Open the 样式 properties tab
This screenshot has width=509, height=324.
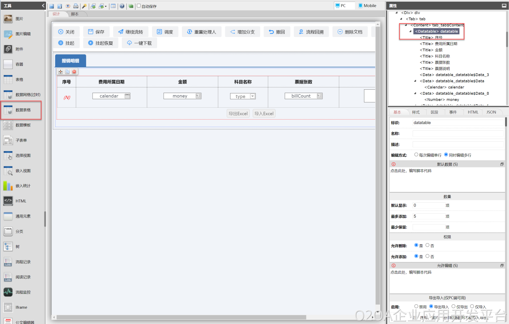pyautogui.click(x=416, y=112)
